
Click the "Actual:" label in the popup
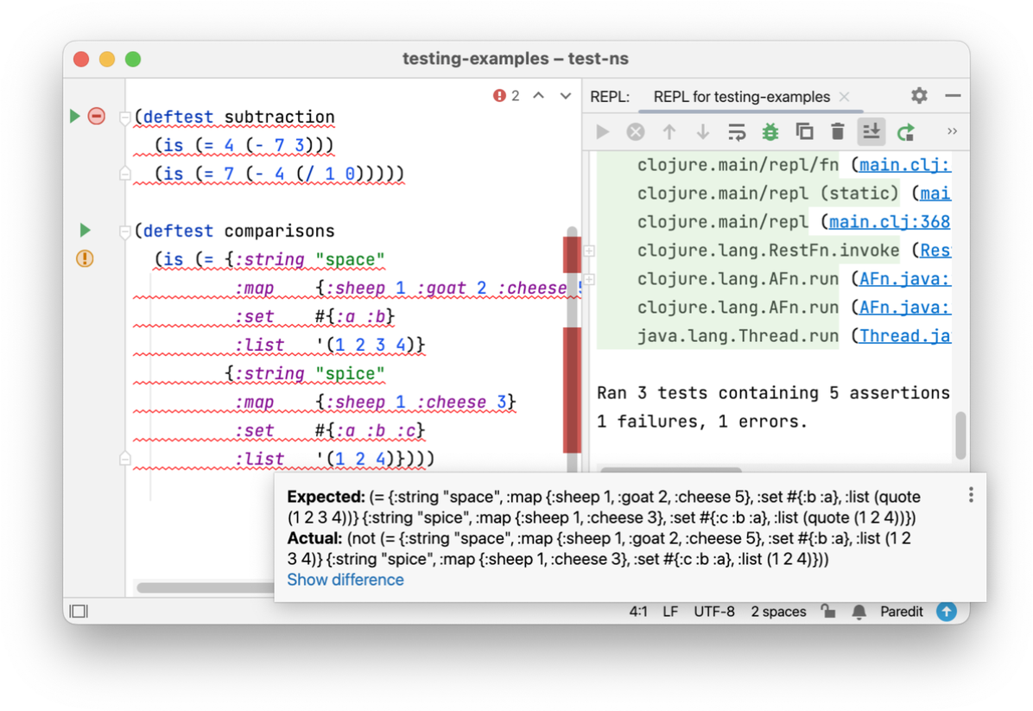point(315,538)
